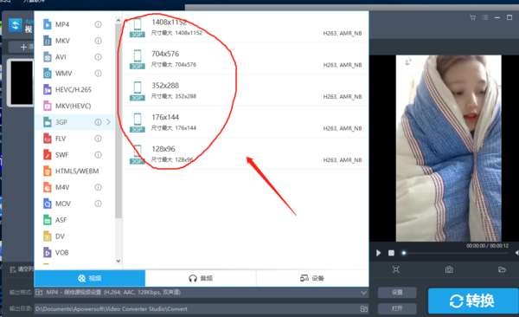Pick the 352x288 3GP preset
The width and height of the screenshot is (519, 317).
[x=246, y=91]
